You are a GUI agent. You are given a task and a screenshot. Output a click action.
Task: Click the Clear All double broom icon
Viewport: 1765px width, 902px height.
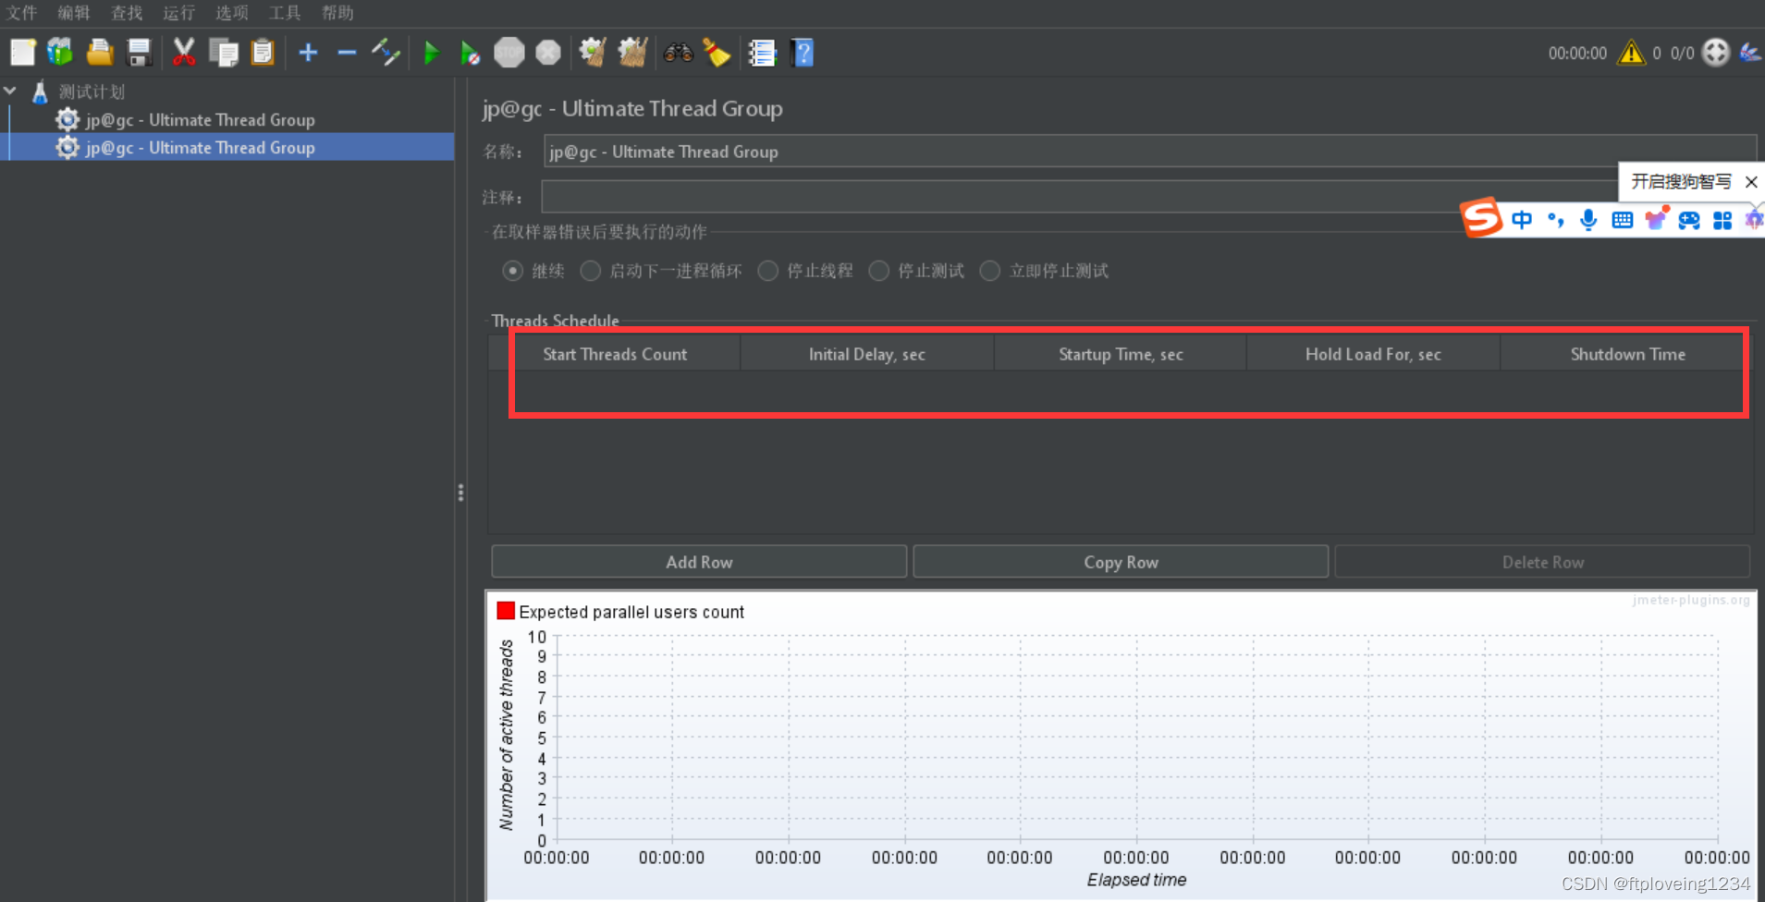click(x=632, y=53)
